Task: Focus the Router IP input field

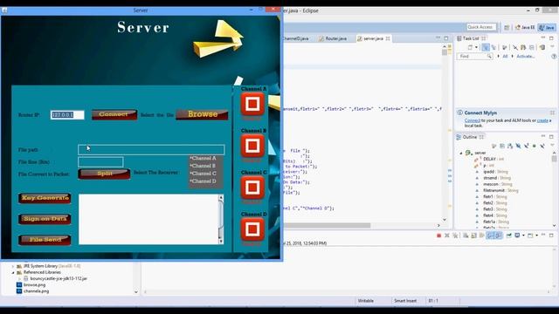Action: pyautogui.click(x=67, y=114)
